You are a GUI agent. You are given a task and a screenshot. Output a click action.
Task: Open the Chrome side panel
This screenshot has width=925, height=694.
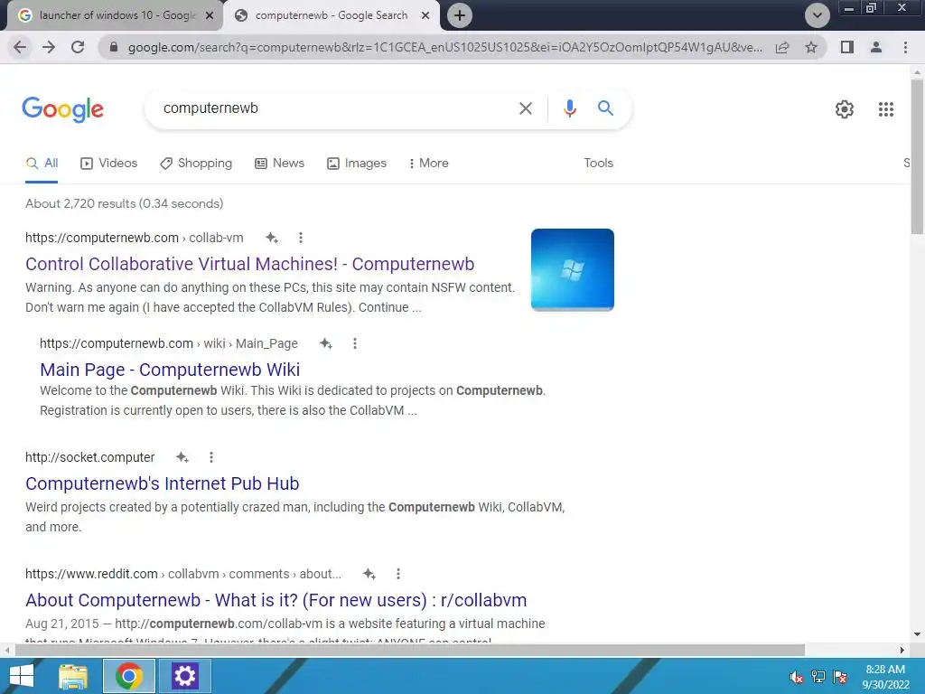pyautogui.click(x=847, y=47)
